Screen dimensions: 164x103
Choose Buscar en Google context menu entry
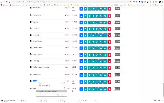click(52, 85)
